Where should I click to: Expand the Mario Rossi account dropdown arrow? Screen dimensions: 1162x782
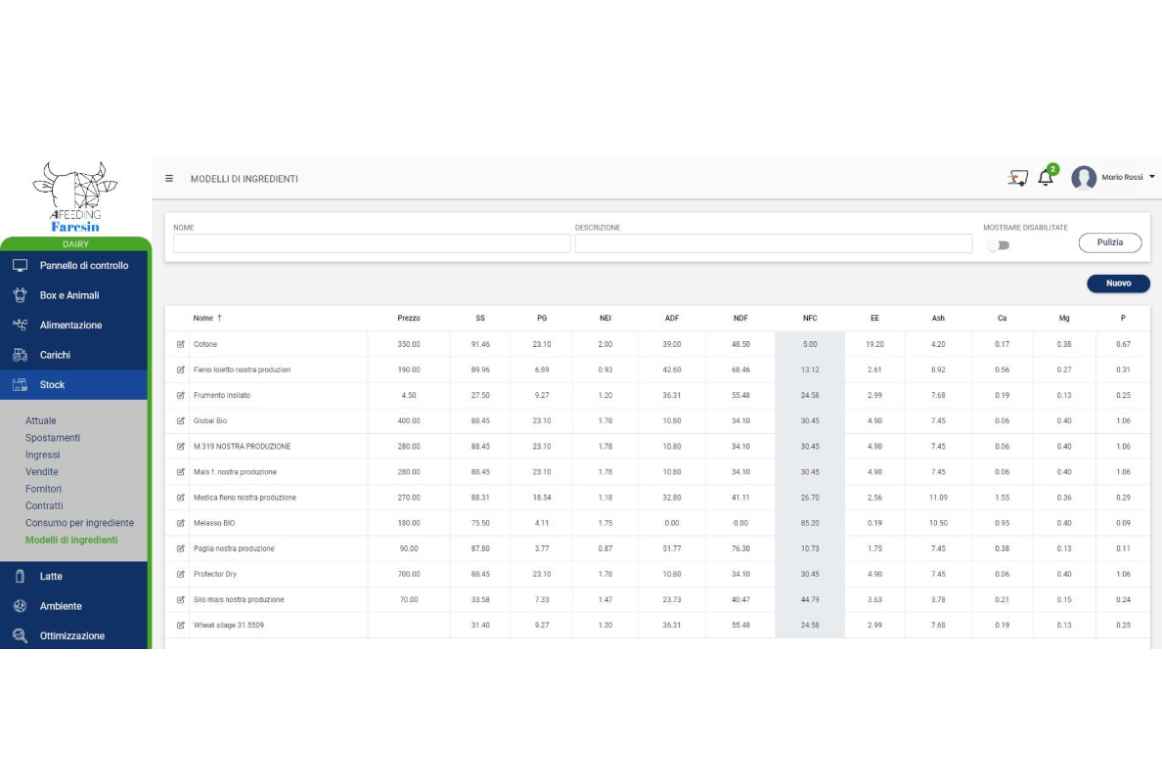click(1151, 177)
